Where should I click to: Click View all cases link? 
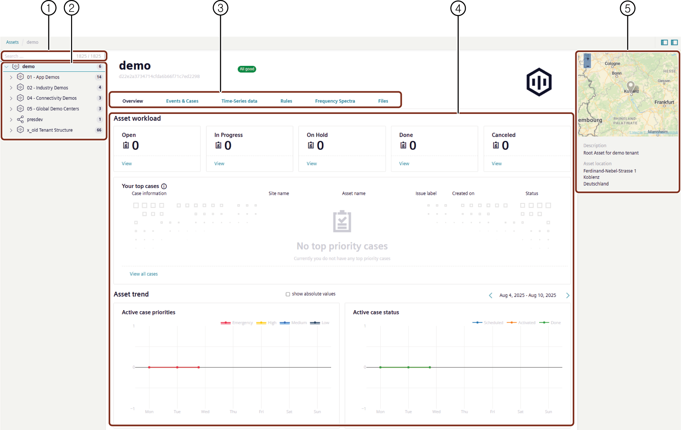click(144, 274)
